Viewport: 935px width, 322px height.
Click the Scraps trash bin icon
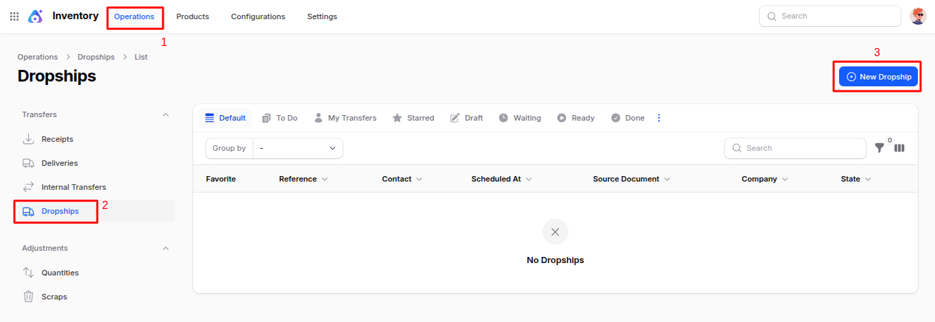click(x=29, y=297)
